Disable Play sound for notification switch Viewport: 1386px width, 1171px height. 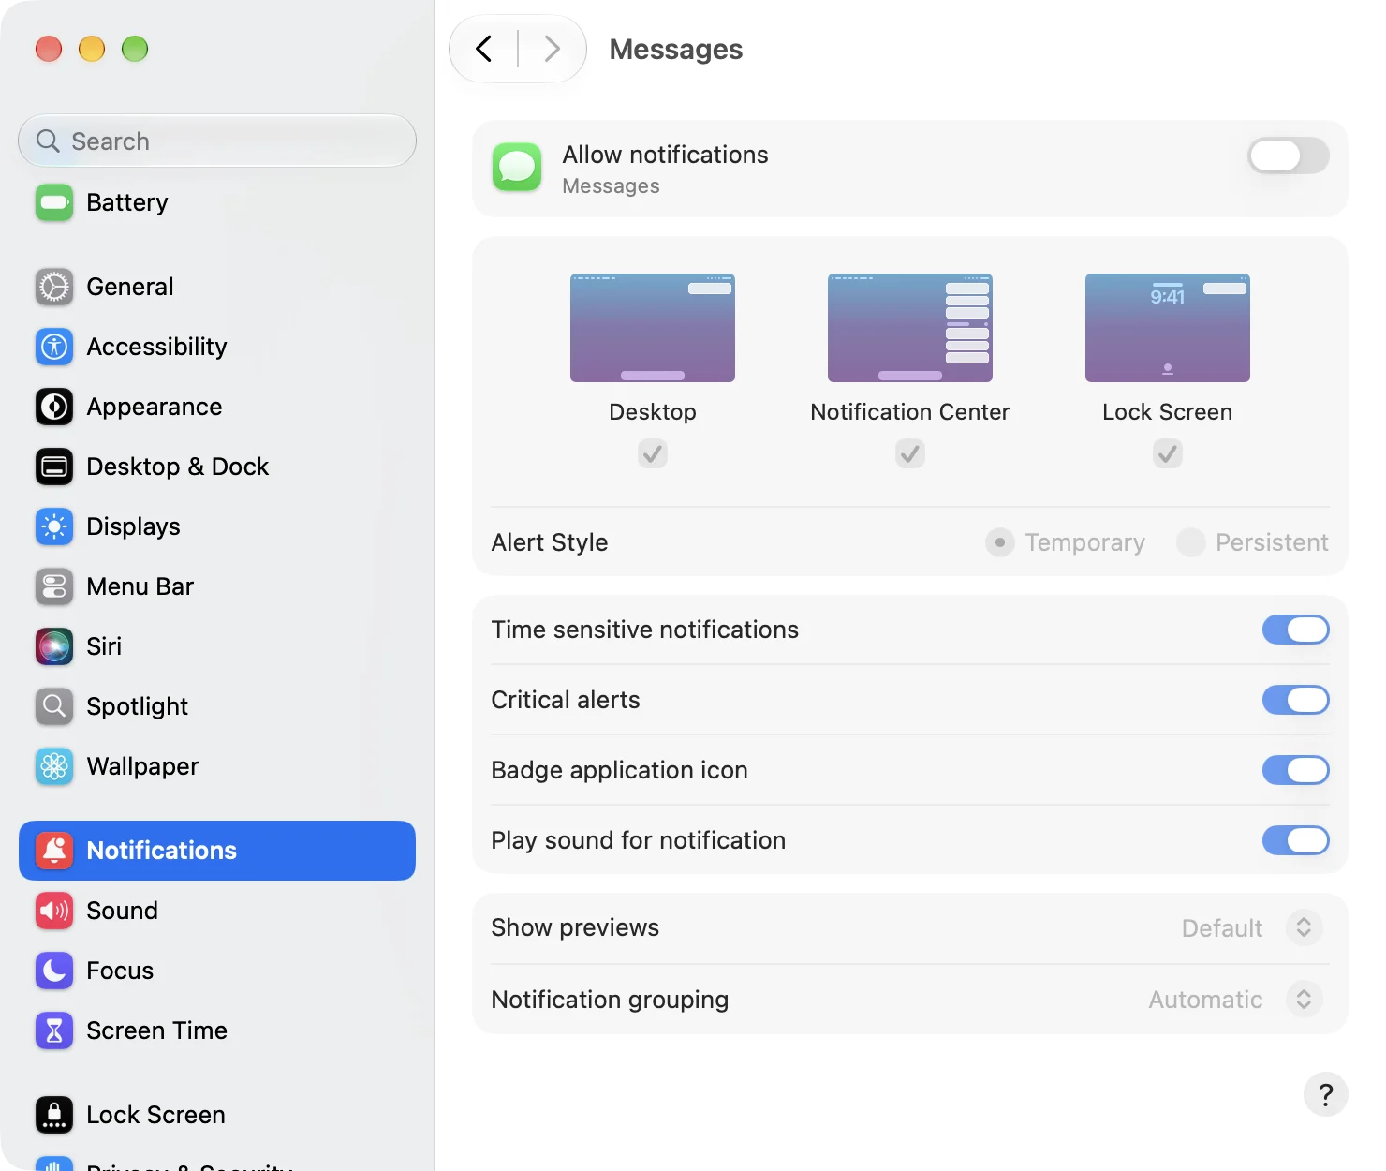pyautogui.click(x=1296, y=840)
